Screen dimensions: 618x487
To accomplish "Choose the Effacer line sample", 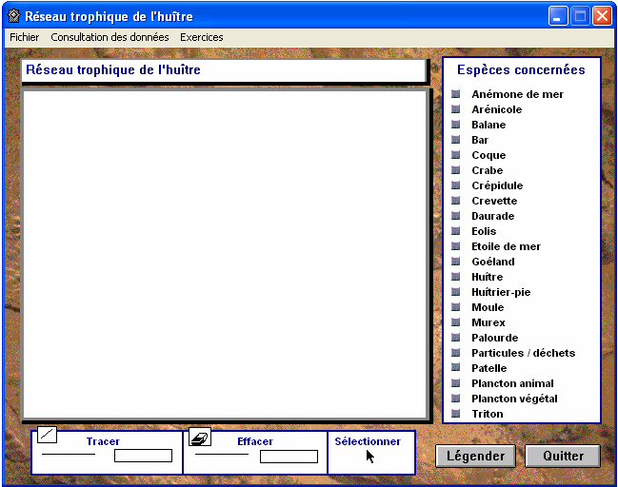I will click(x=222, y=455).
